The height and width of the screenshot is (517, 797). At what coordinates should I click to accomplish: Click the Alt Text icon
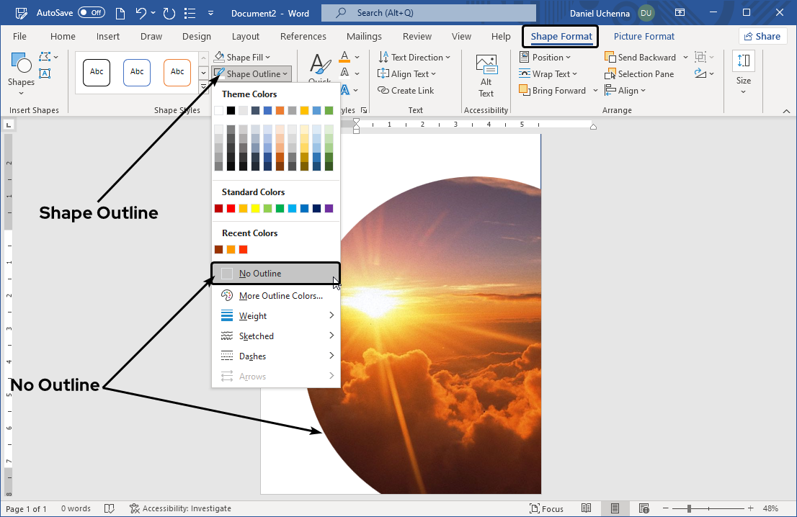(x=486, y=65)
